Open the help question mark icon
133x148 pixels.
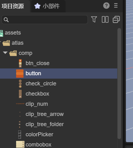point(106,6)
